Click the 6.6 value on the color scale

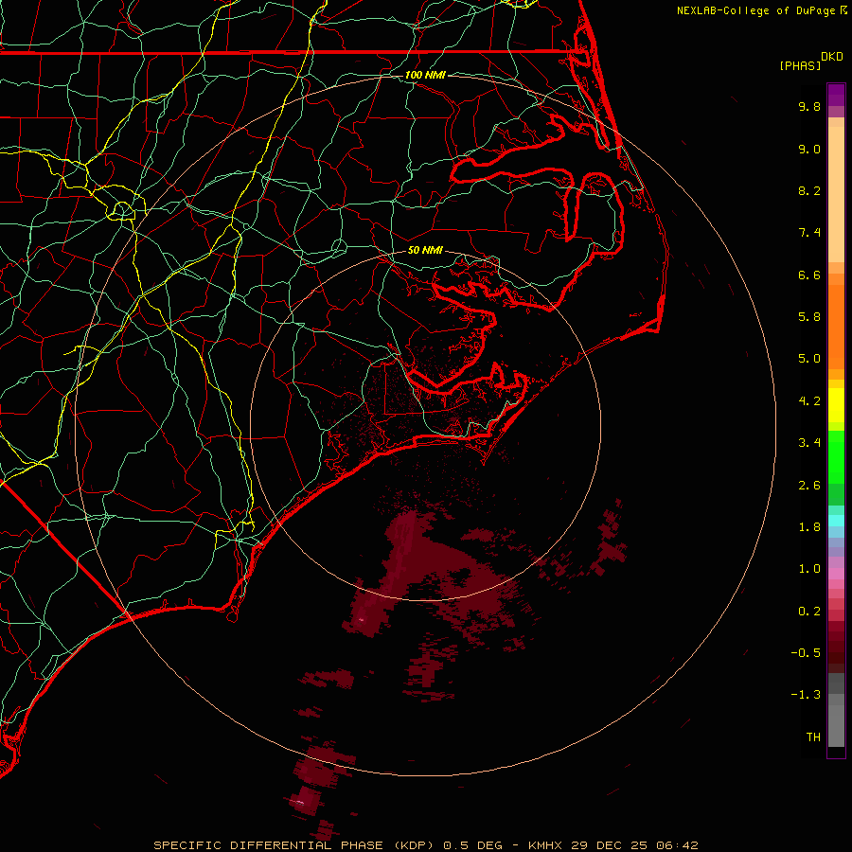click(x=809, y=275)
